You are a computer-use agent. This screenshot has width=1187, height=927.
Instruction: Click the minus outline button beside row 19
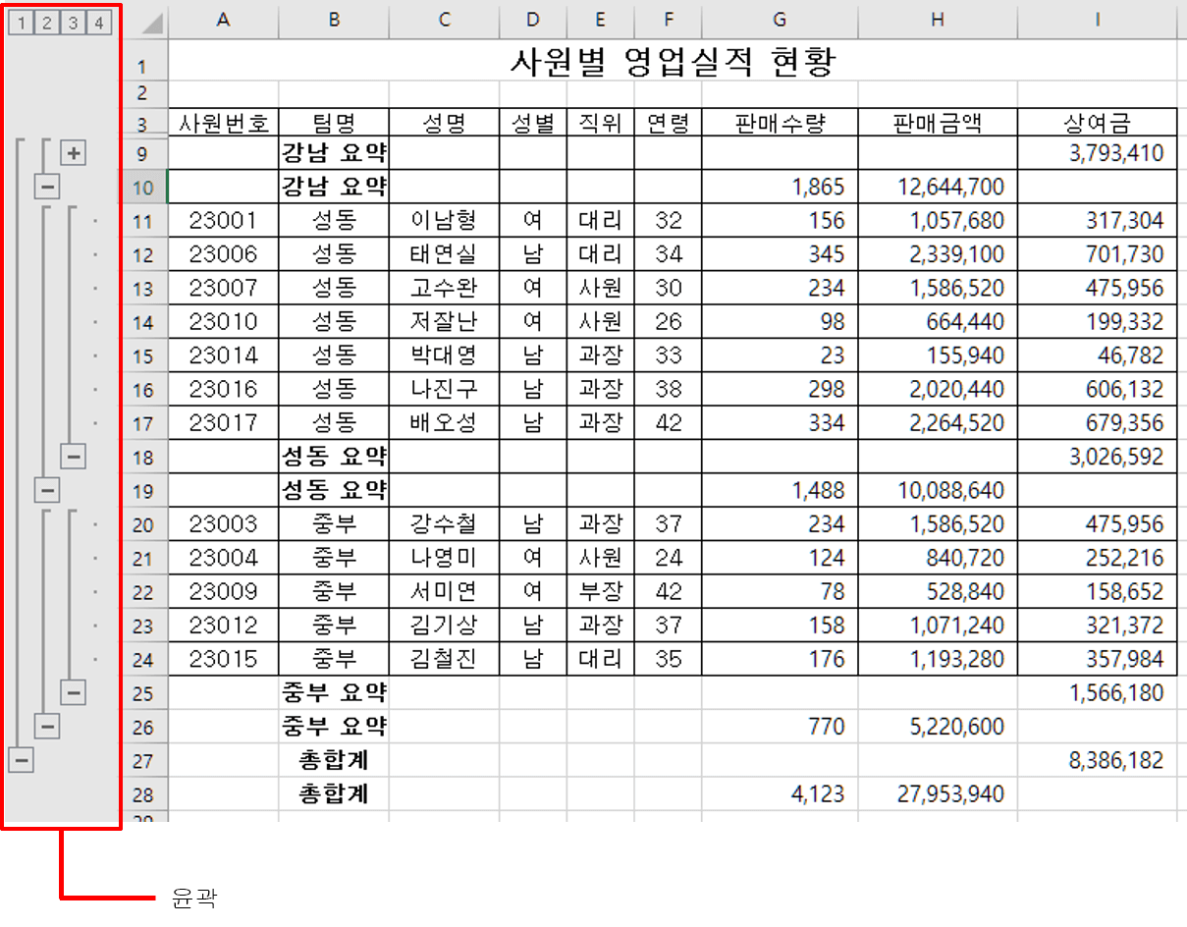47,489
